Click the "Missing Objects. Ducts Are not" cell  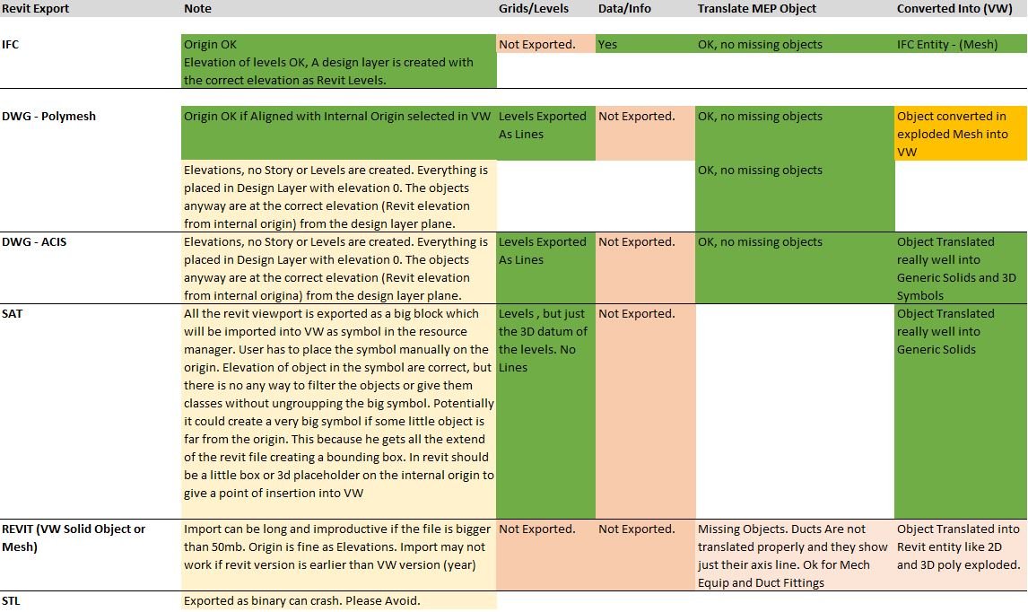781,529
